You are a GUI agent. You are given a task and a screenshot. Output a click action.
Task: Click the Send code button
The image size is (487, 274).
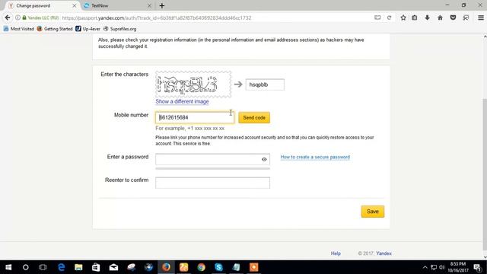coord(254,118)
